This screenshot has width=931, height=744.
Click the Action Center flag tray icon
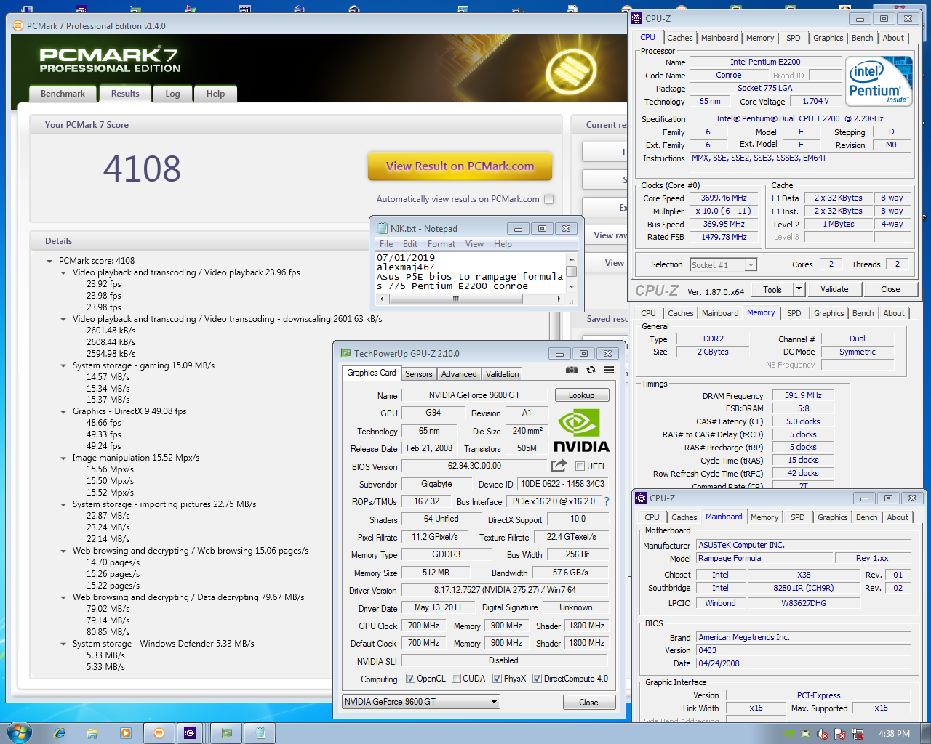click(840, 734)
